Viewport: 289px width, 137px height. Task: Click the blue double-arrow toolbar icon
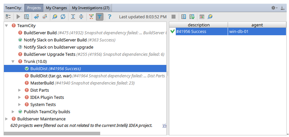[37, 17]
